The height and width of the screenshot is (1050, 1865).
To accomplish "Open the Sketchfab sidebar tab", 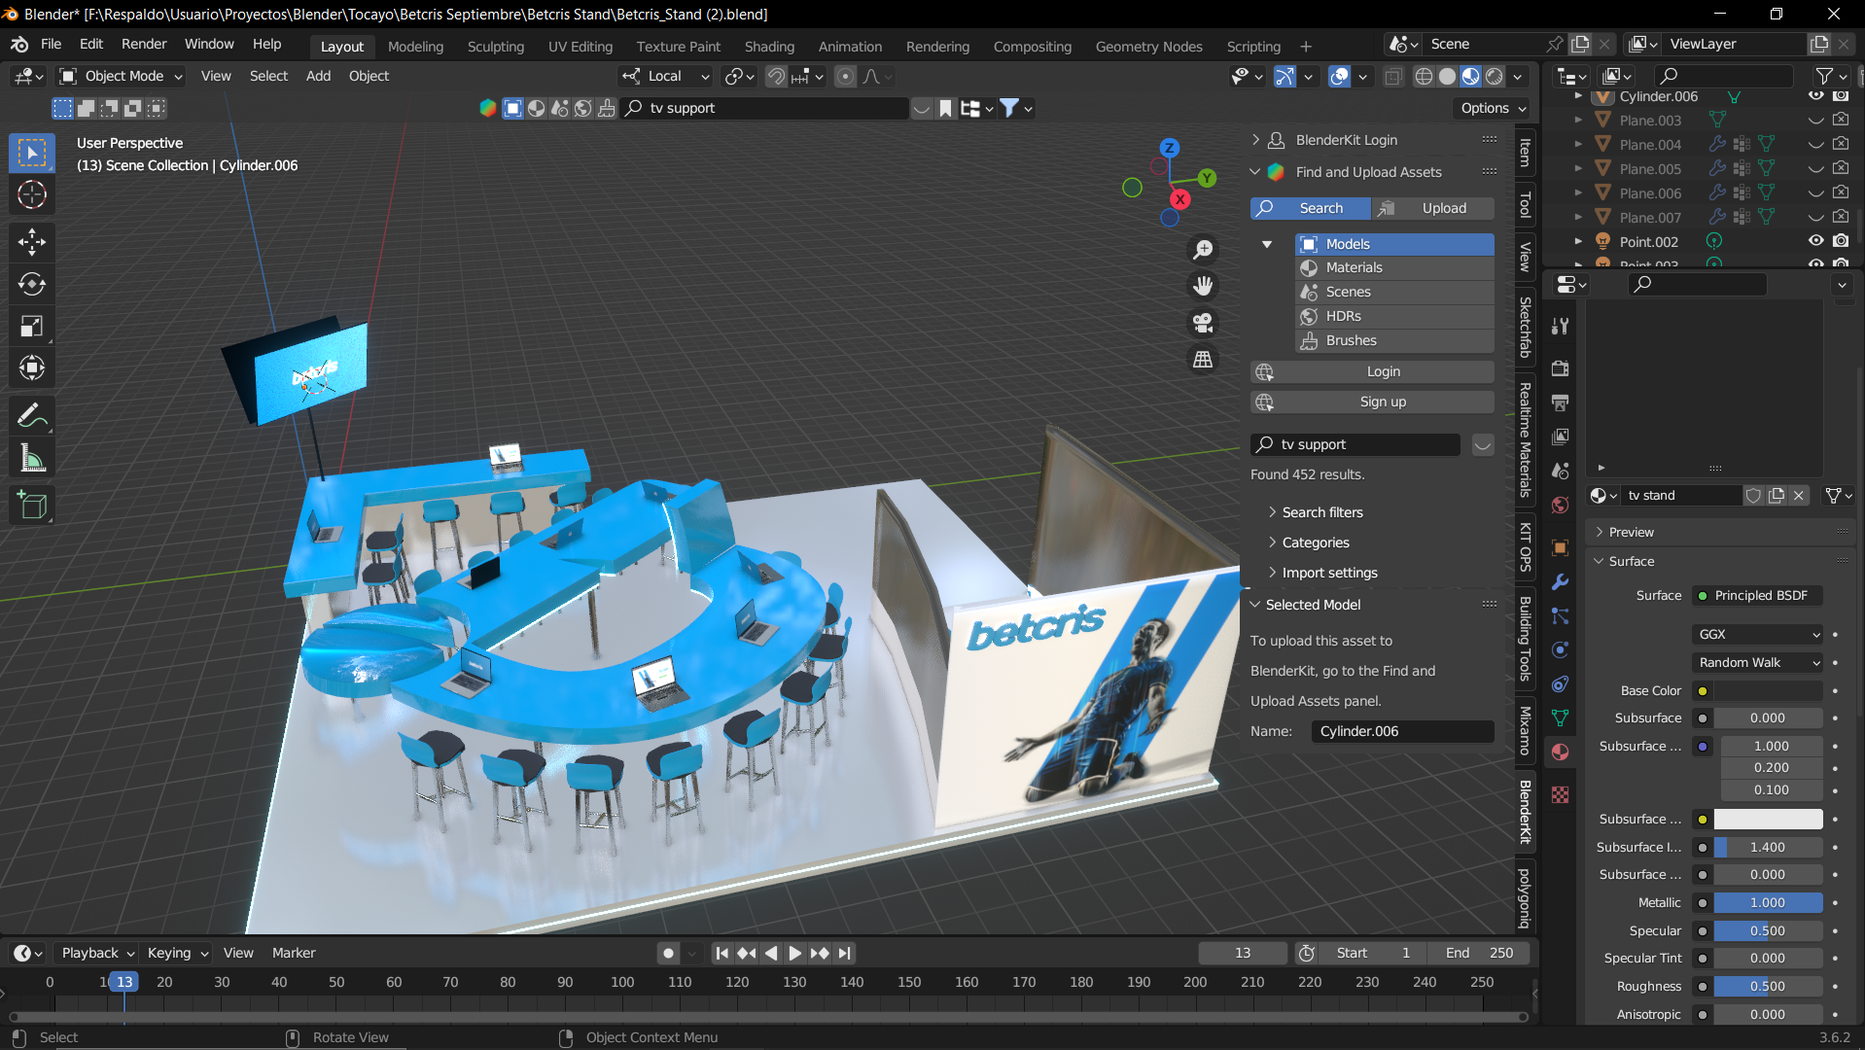I will coord(1525,327).
